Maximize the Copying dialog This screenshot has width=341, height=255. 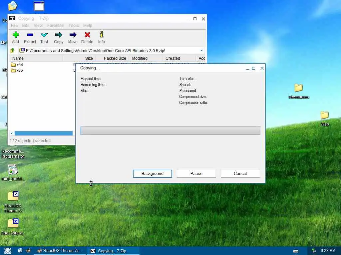pyautogui.click(x=253, y=68)
